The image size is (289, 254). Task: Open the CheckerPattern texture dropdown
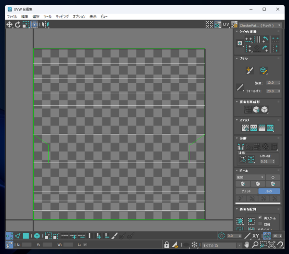[261, 25]
